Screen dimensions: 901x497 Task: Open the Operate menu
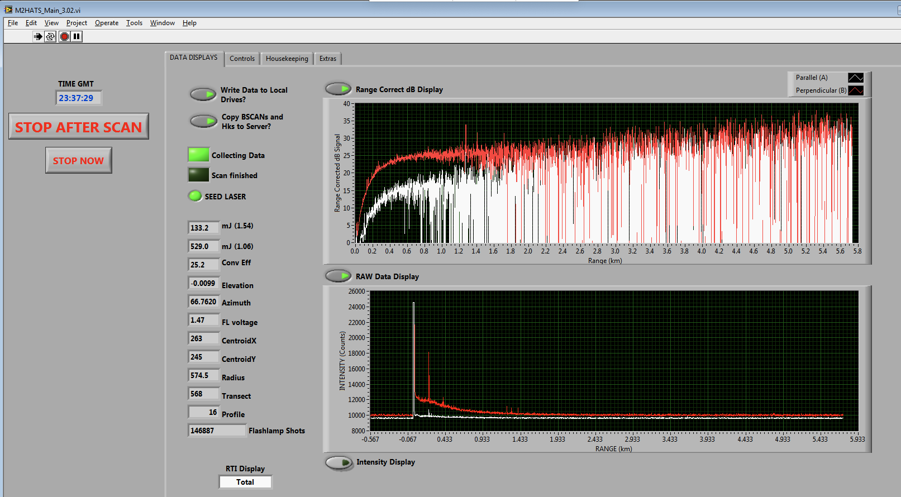106,23
